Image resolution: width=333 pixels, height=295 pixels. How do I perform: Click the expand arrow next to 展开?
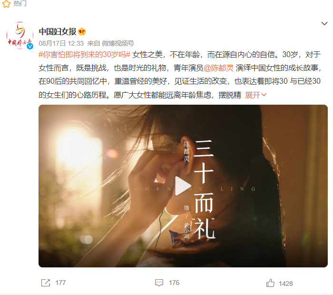(x=264, y=95)
